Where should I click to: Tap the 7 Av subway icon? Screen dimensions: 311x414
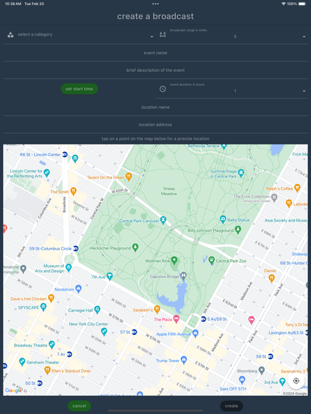point(69,354)
